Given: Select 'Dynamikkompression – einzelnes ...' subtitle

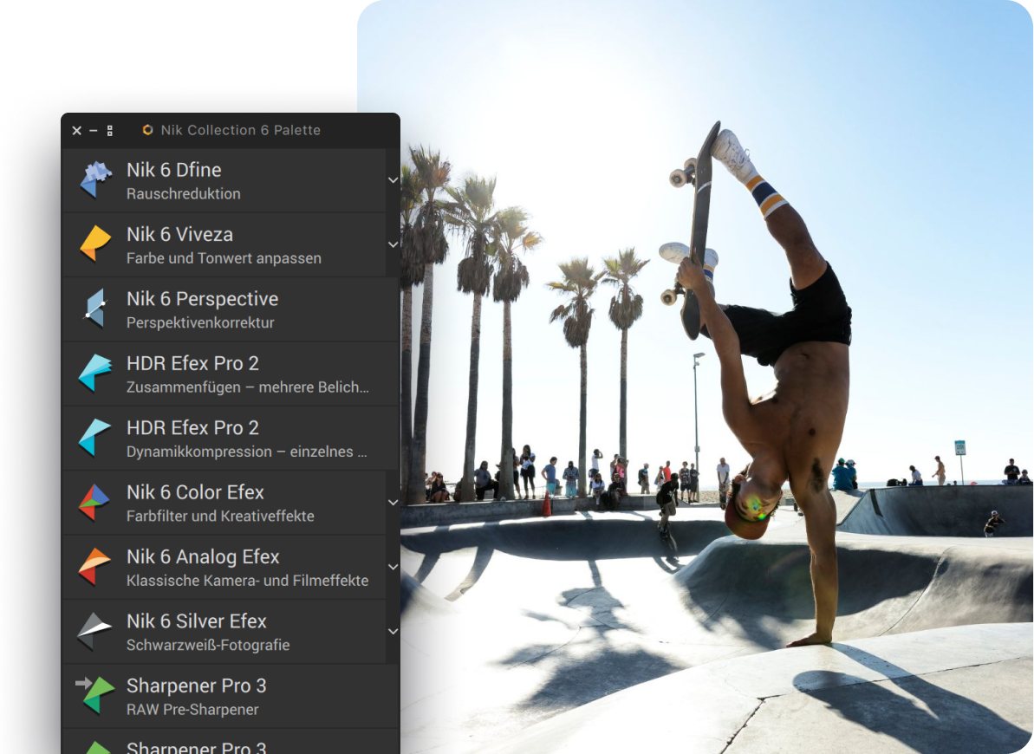Looking at the screenshot, I should click(x=247, y=452).
